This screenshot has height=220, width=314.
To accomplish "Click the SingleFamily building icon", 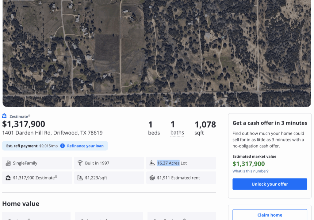I will pos(8,163).
